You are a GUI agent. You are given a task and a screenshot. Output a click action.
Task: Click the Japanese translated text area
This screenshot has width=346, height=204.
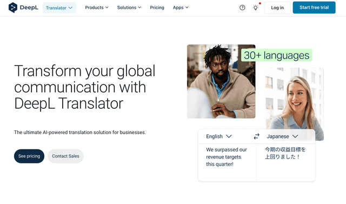coord(286,162)
